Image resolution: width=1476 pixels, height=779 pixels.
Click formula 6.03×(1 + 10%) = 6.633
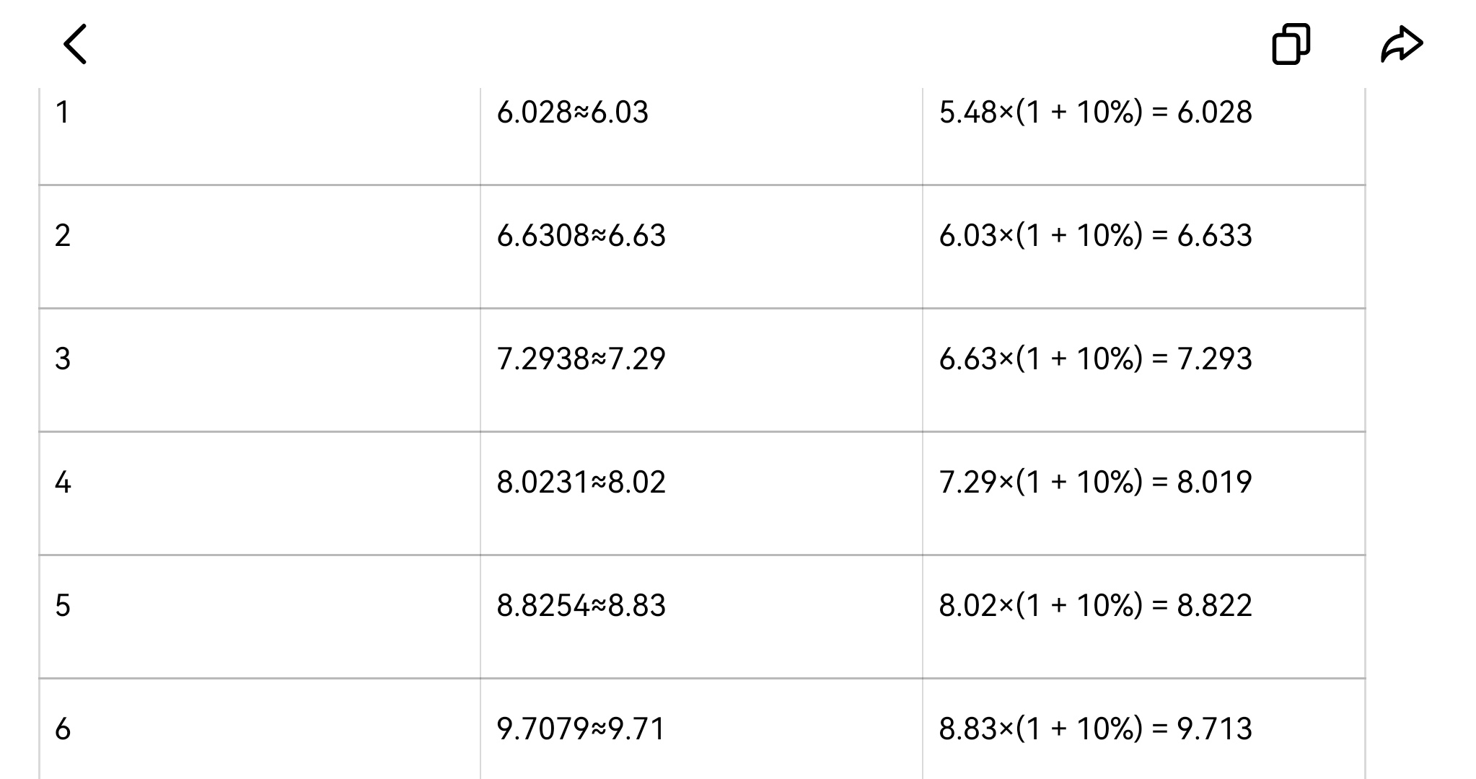pyautogui.click(x=1095, y=236)
